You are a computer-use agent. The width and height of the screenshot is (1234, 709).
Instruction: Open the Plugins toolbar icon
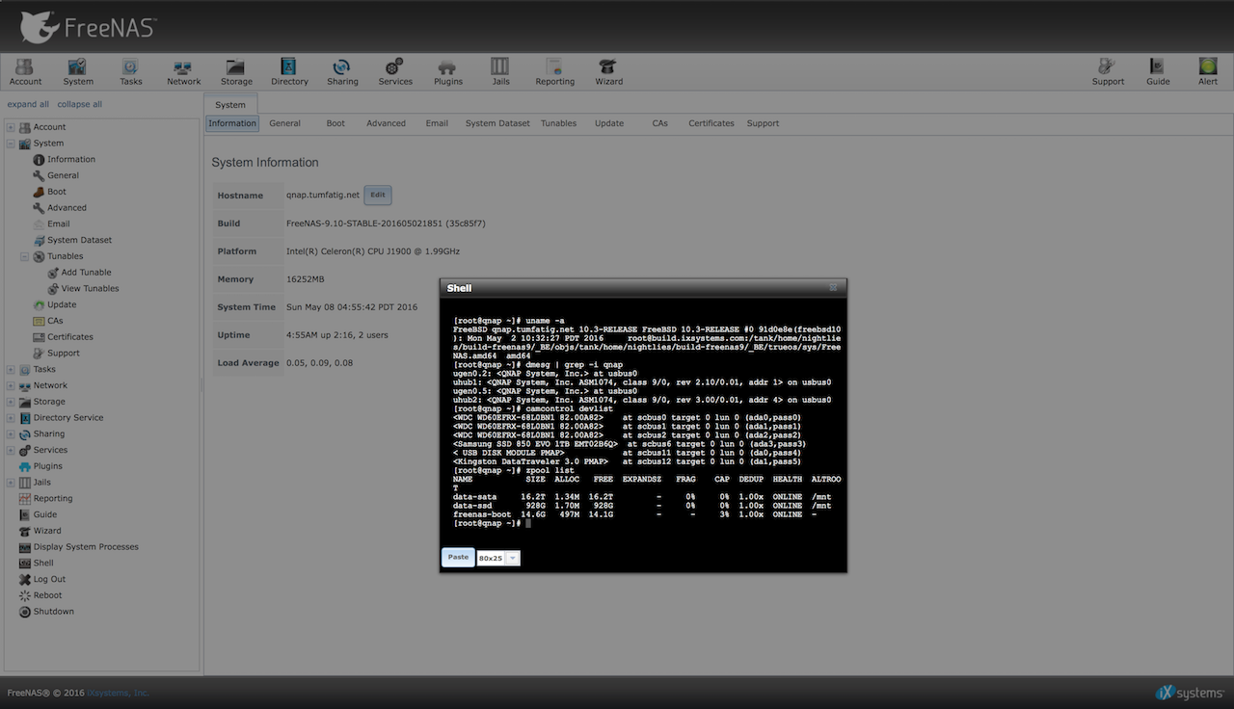448,72
